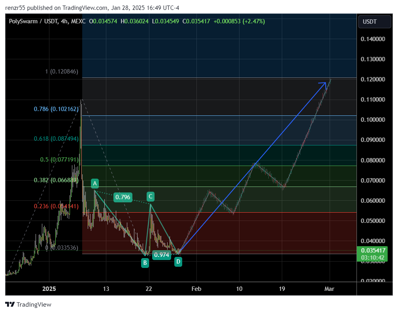Select the pattern point D label
398x313 pixels.
(x=178, y=262)
